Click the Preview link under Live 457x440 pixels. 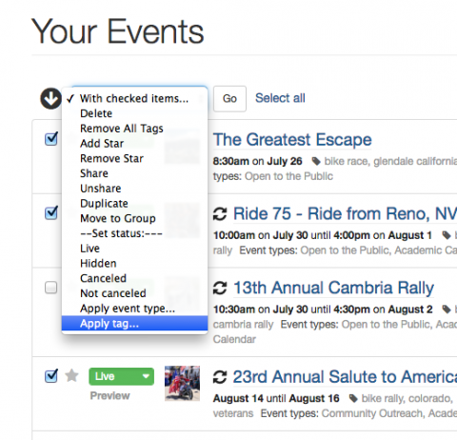pyautogui.click(x=110, y=396)
